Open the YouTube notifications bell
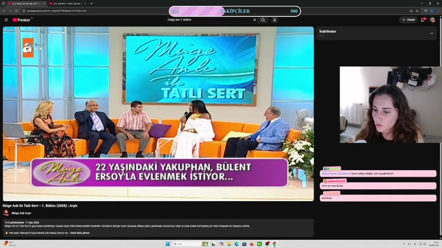The image size is (442, 248). tap(423, 20)
